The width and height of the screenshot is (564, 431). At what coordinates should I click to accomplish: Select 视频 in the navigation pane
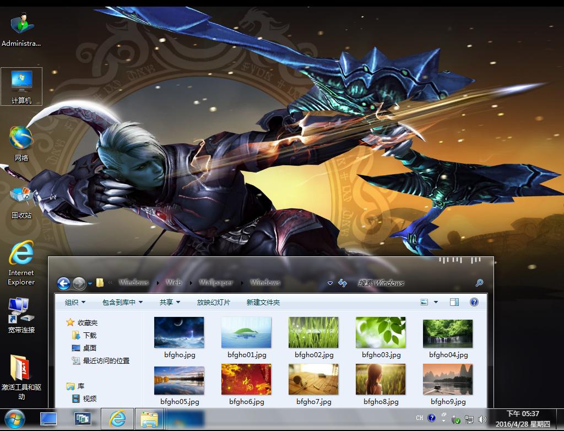[x=84, y=398]
